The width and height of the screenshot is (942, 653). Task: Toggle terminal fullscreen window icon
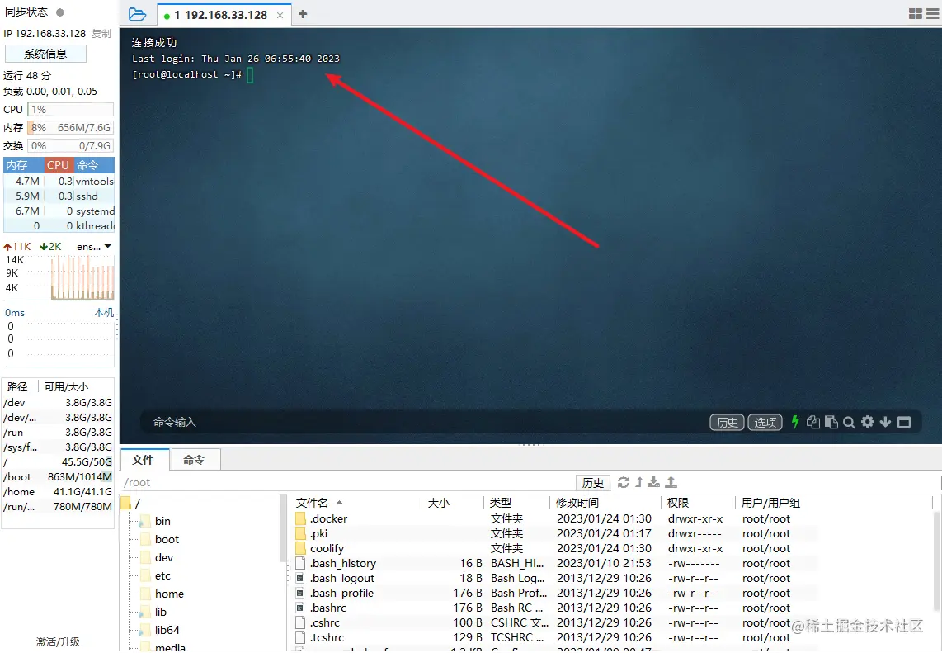tap(904, 422)
